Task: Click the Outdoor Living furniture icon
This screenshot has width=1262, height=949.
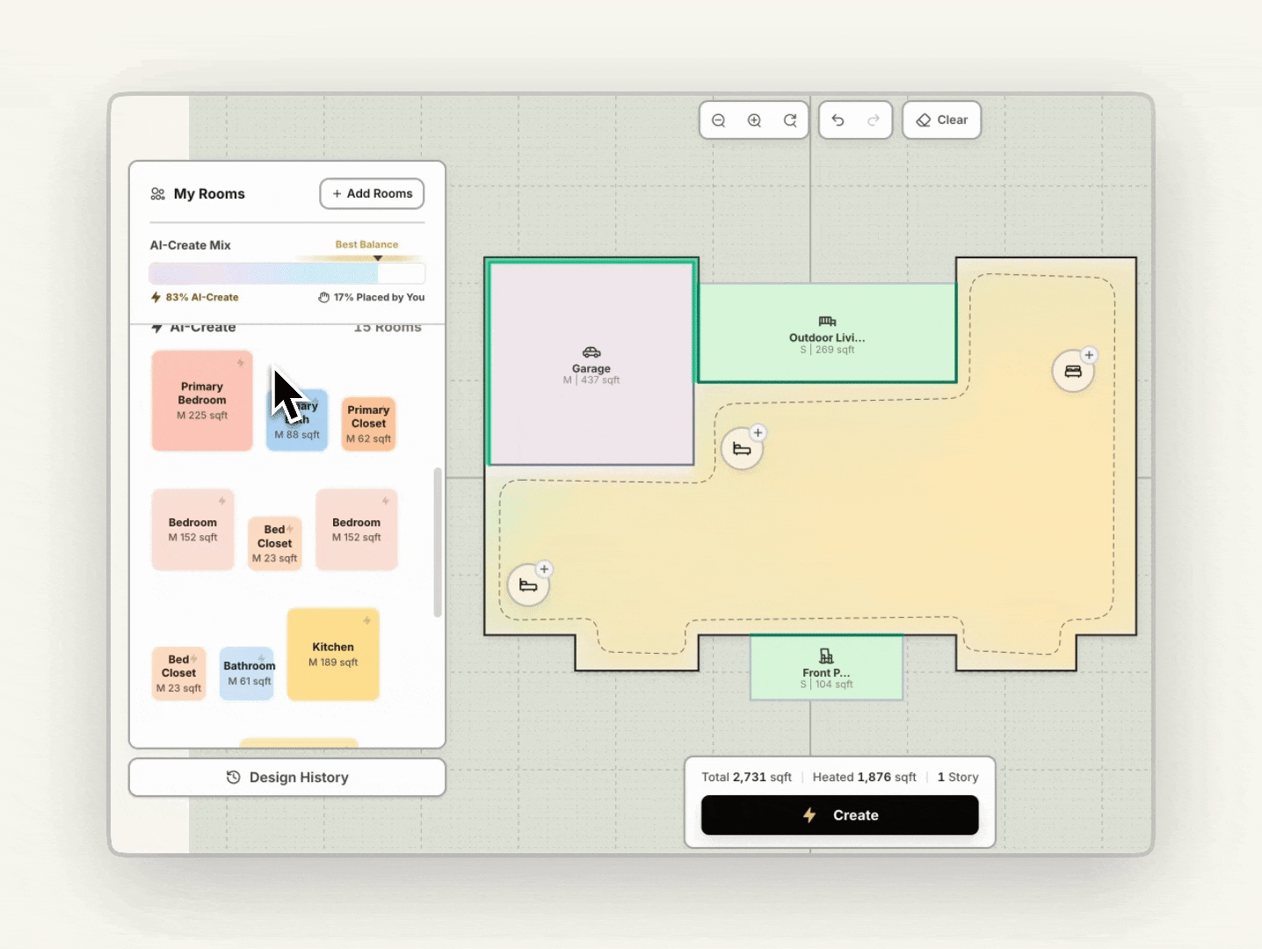Action: [827, 322]
